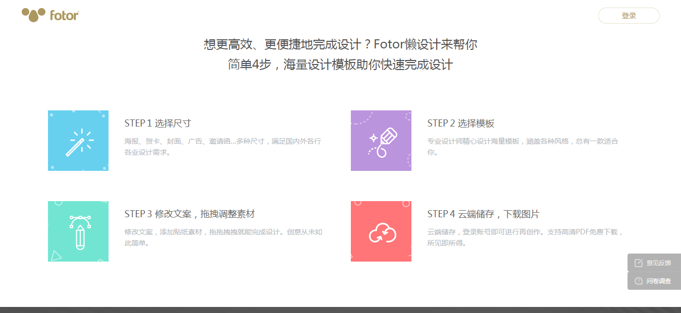The height and width of the screenshot is (313, 681).
Task: Click the red cloud sync icon for STEP 4
Action: click(381, 231)
